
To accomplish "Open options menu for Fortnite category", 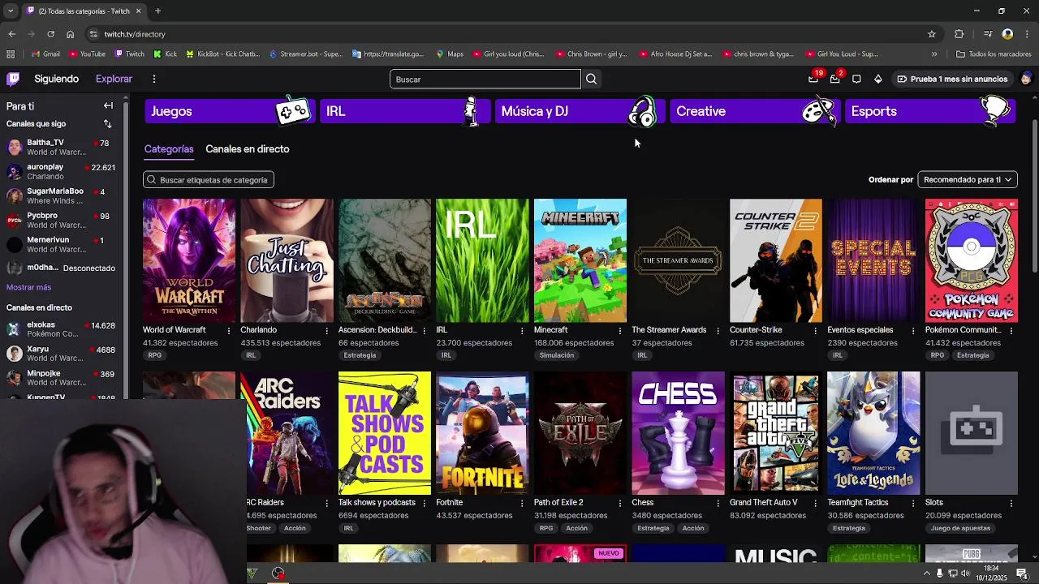I will click(x=522, y=503).
